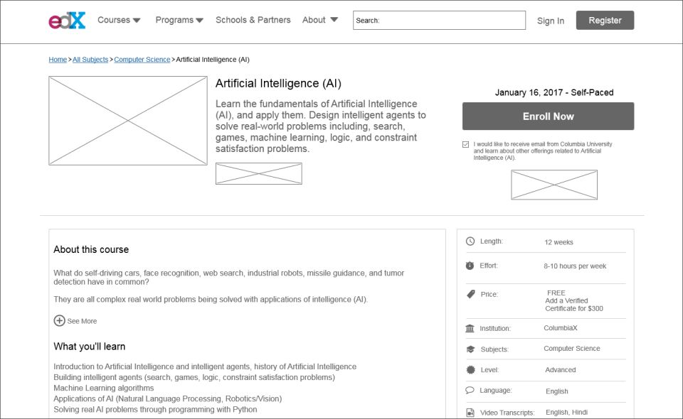This screenshot has width=683, height=419.
Task: Click the Video Transcripts document icon
Action: tap(470, 413)
